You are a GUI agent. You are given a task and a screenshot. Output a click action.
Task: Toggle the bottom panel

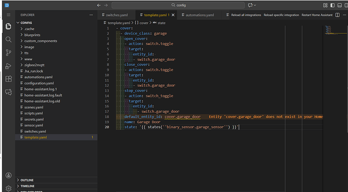339,5
